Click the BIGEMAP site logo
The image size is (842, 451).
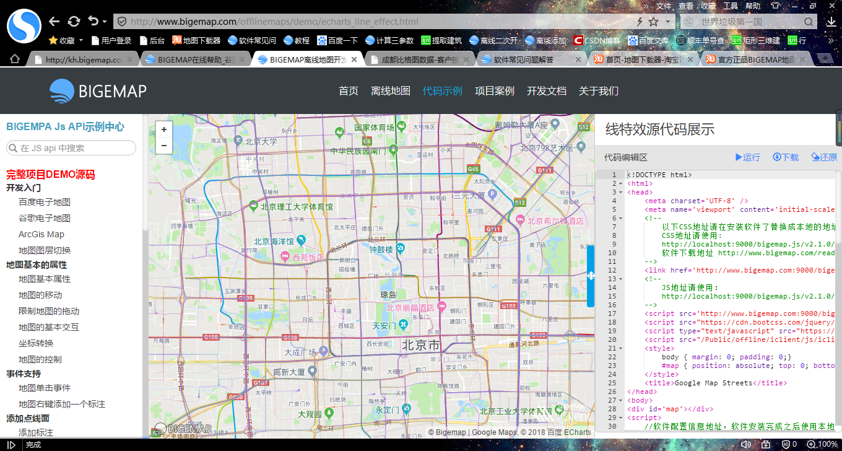(98, 91)
